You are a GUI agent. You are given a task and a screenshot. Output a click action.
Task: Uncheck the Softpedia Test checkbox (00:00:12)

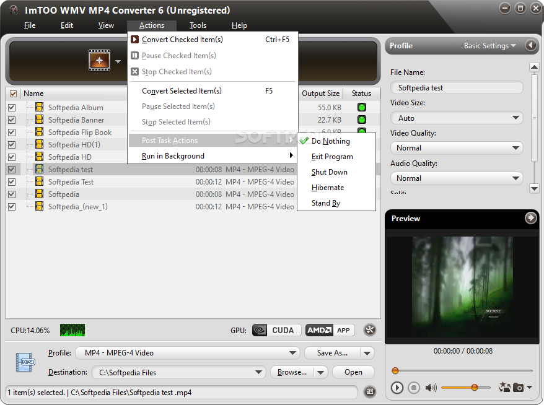coord(11,181)
